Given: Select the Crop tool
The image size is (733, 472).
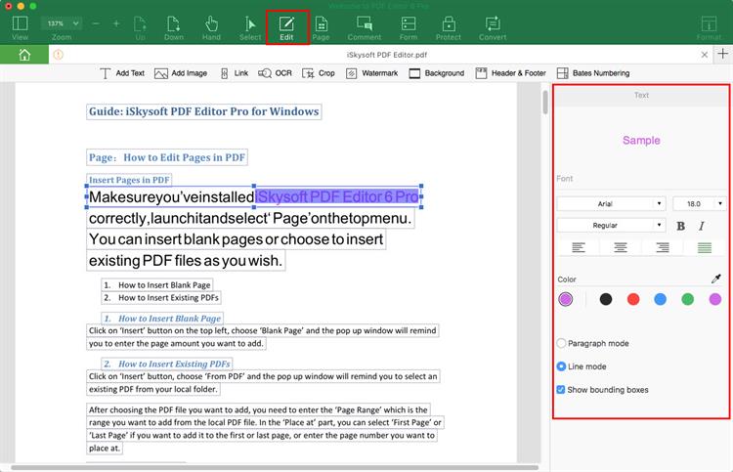Looking at the screenshot, I should 319,73.
